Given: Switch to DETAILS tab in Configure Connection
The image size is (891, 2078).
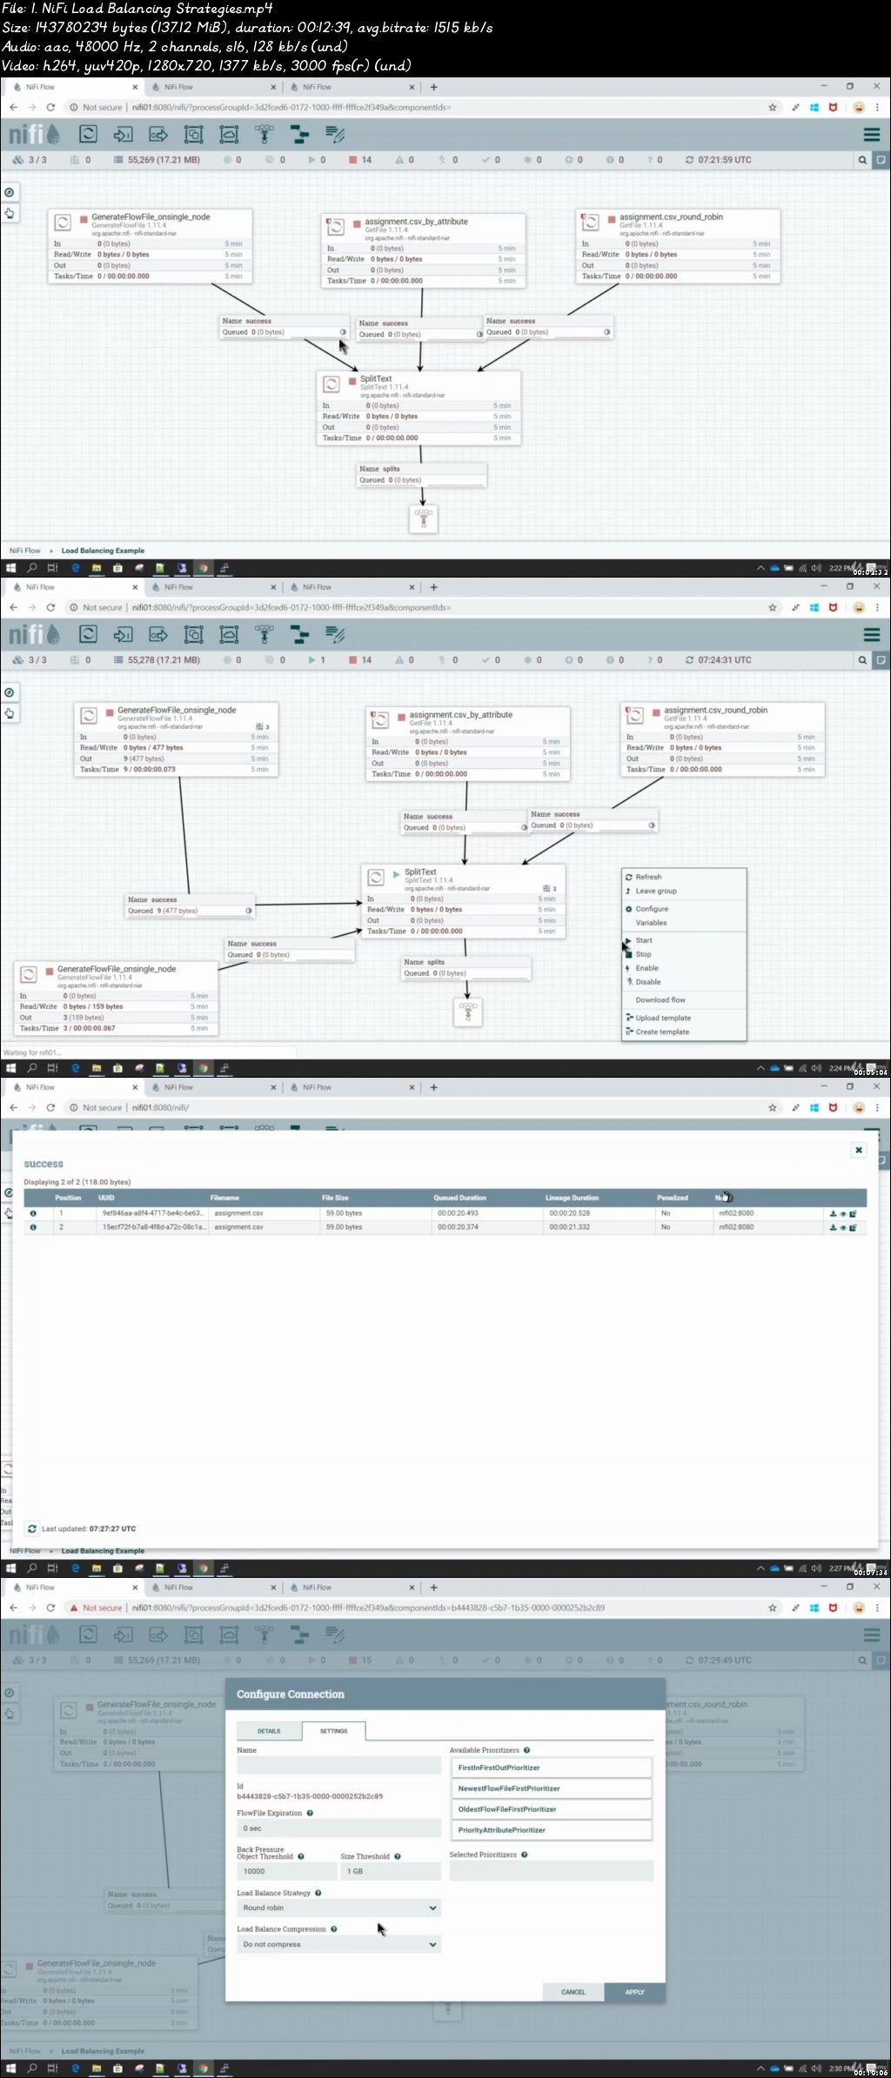Looking at the screenshot, I should coord(269,1731).
